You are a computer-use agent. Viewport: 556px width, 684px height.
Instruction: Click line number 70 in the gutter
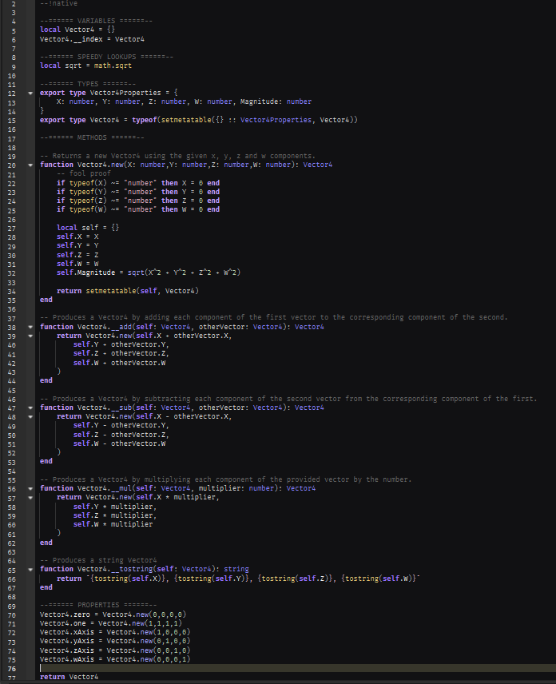pos(12,615)
